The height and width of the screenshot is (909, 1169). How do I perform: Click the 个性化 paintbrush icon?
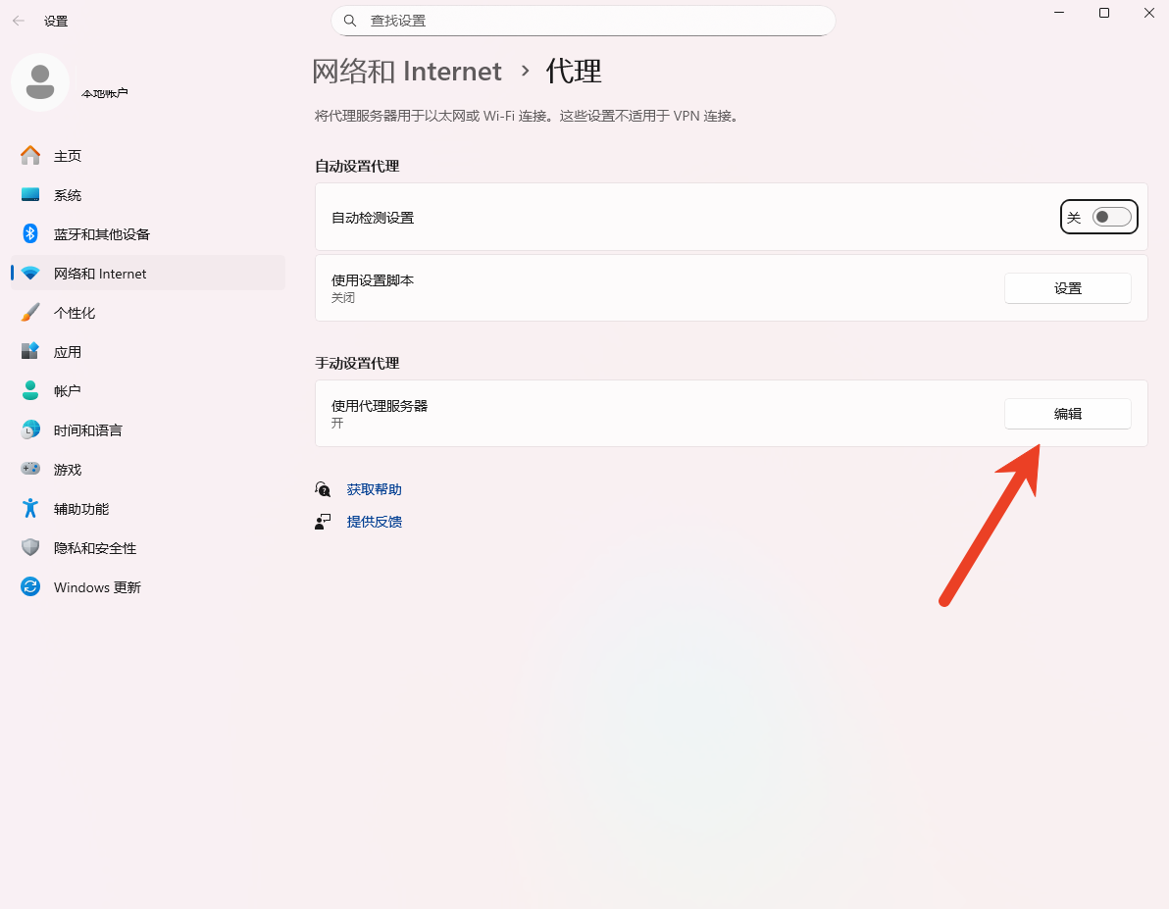[30, 313]
